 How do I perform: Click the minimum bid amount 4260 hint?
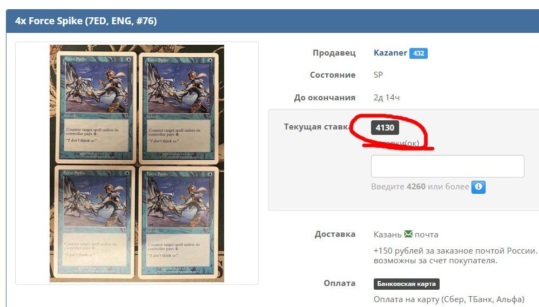(x=416, y=187)
